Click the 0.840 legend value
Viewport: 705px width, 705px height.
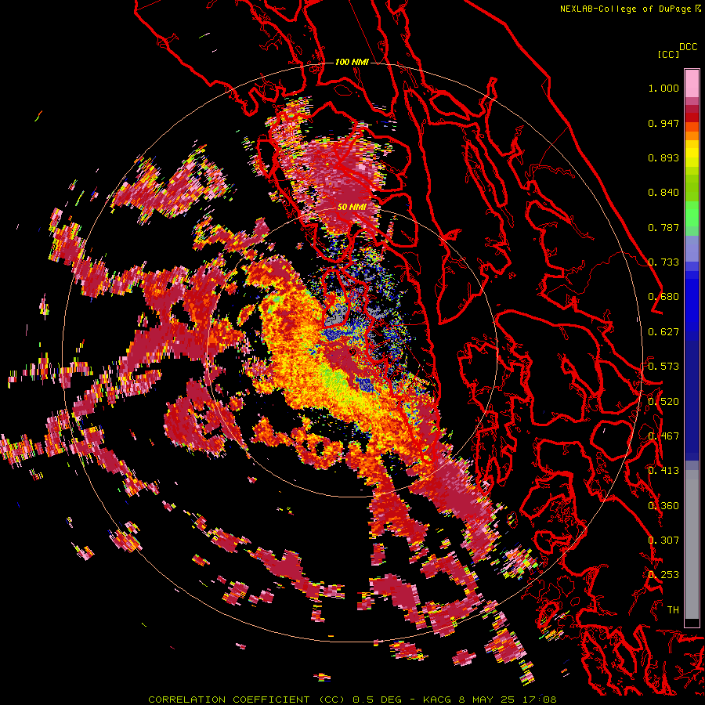[x=663, y=193]
